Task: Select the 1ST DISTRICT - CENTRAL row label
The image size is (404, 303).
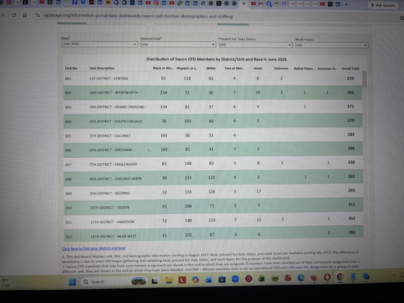Action: [109, 78]
